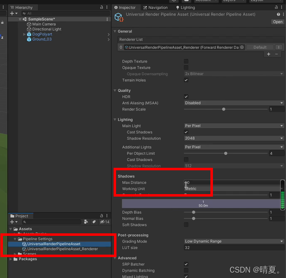Image resolution: width=286 pixels, height=278 pixels.
Task: Enable Additional Lights Cast Shadows checkbox
Action: click(186, 159)
